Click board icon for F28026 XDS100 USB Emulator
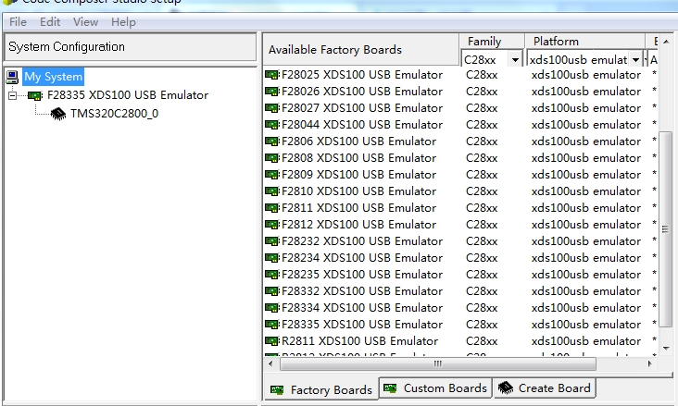This screenshot has height=406, width=678. 272,92
